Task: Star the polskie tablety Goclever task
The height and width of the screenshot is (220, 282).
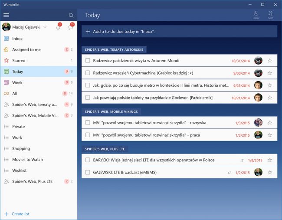Action: (270, 98)
